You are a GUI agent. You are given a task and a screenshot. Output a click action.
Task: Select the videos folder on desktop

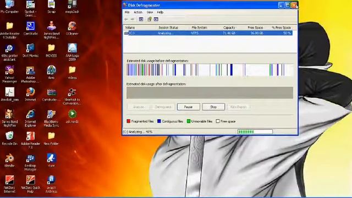pos(72,72)
